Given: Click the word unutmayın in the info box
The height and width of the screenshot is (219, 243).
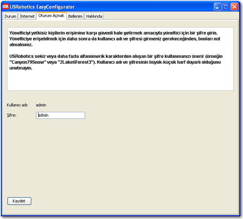Looking at the screenshot, I should (x=21, y=68).
